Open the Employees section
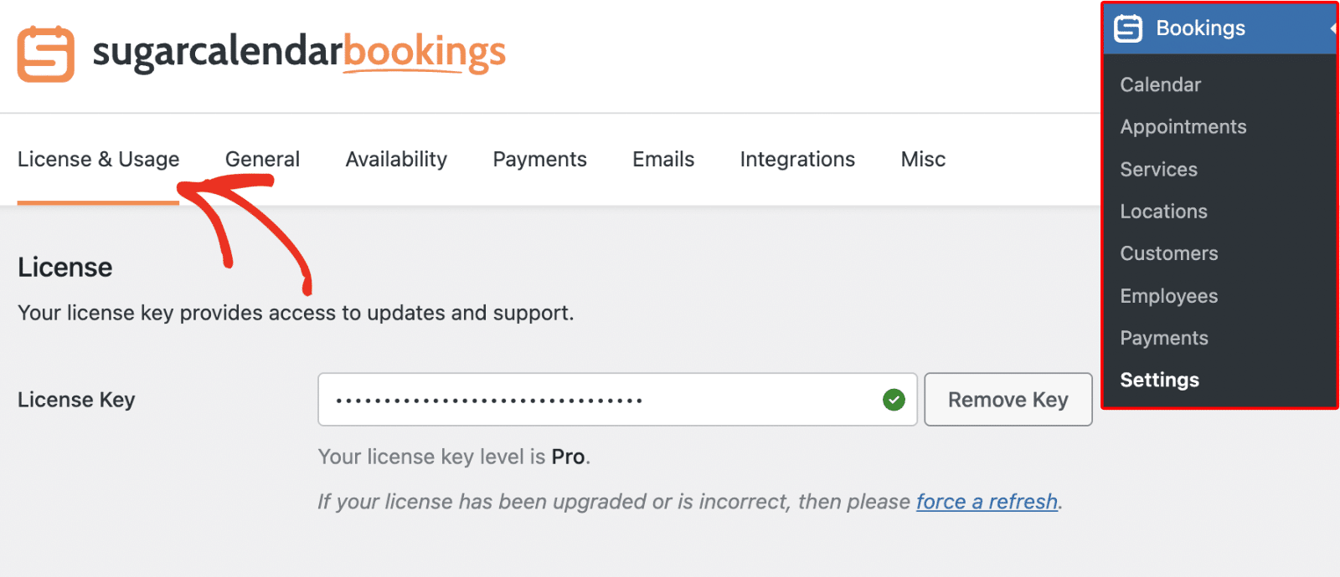1340x577 pixels. pos(1168,295)
